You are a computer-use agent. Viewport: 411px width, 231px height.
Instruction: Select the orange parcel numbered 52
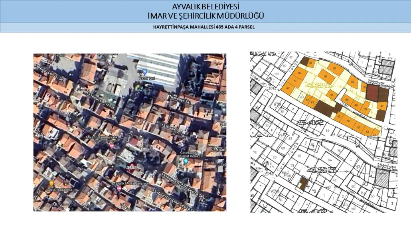click(x=359, y=126)
